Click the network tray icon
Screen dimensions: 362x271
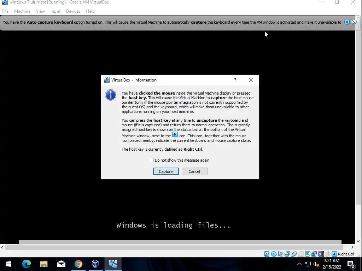click(308, 264)
